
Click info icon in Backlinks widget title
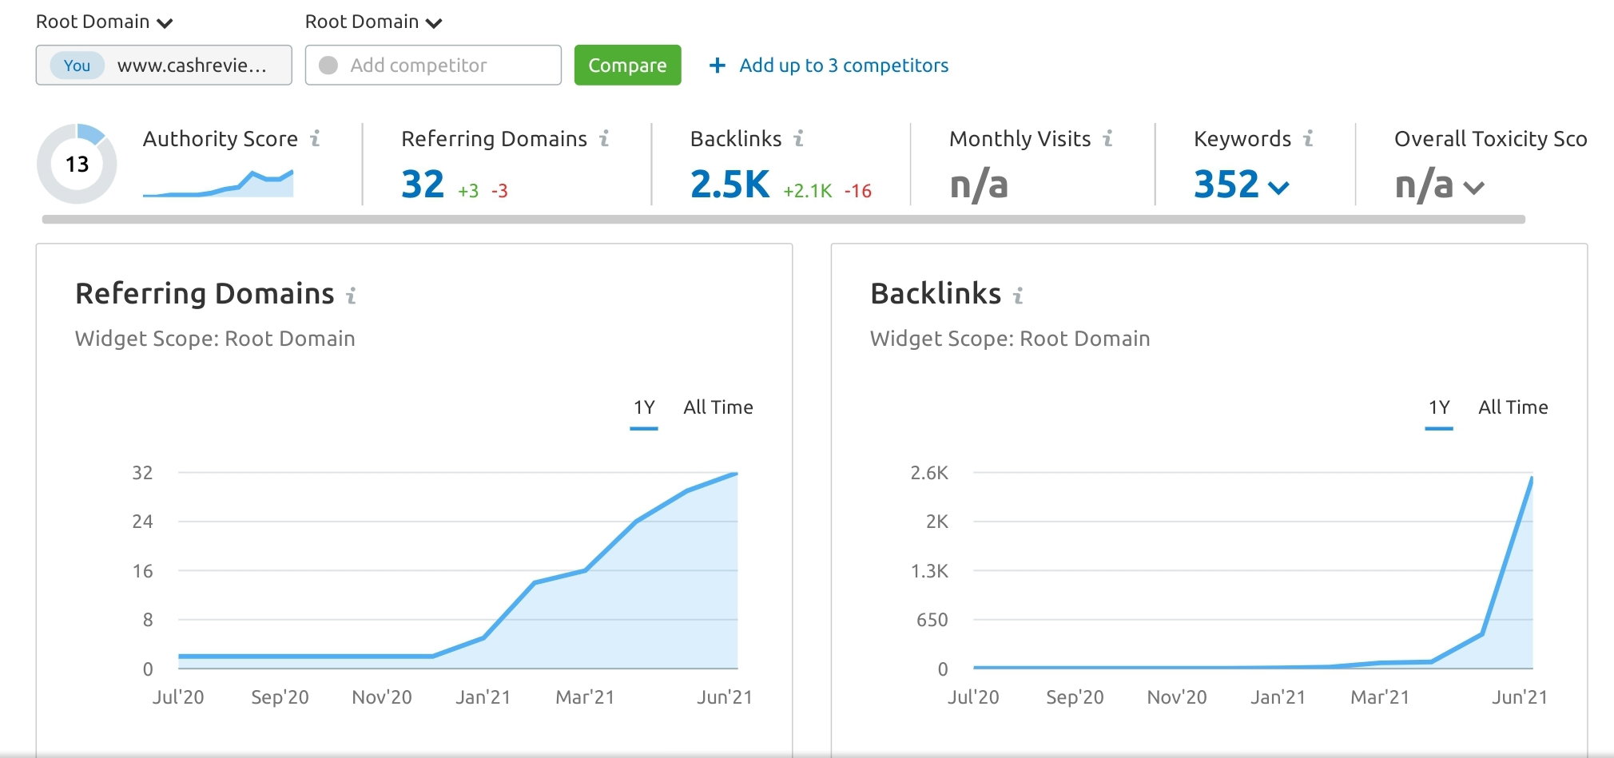(1018, 296)
